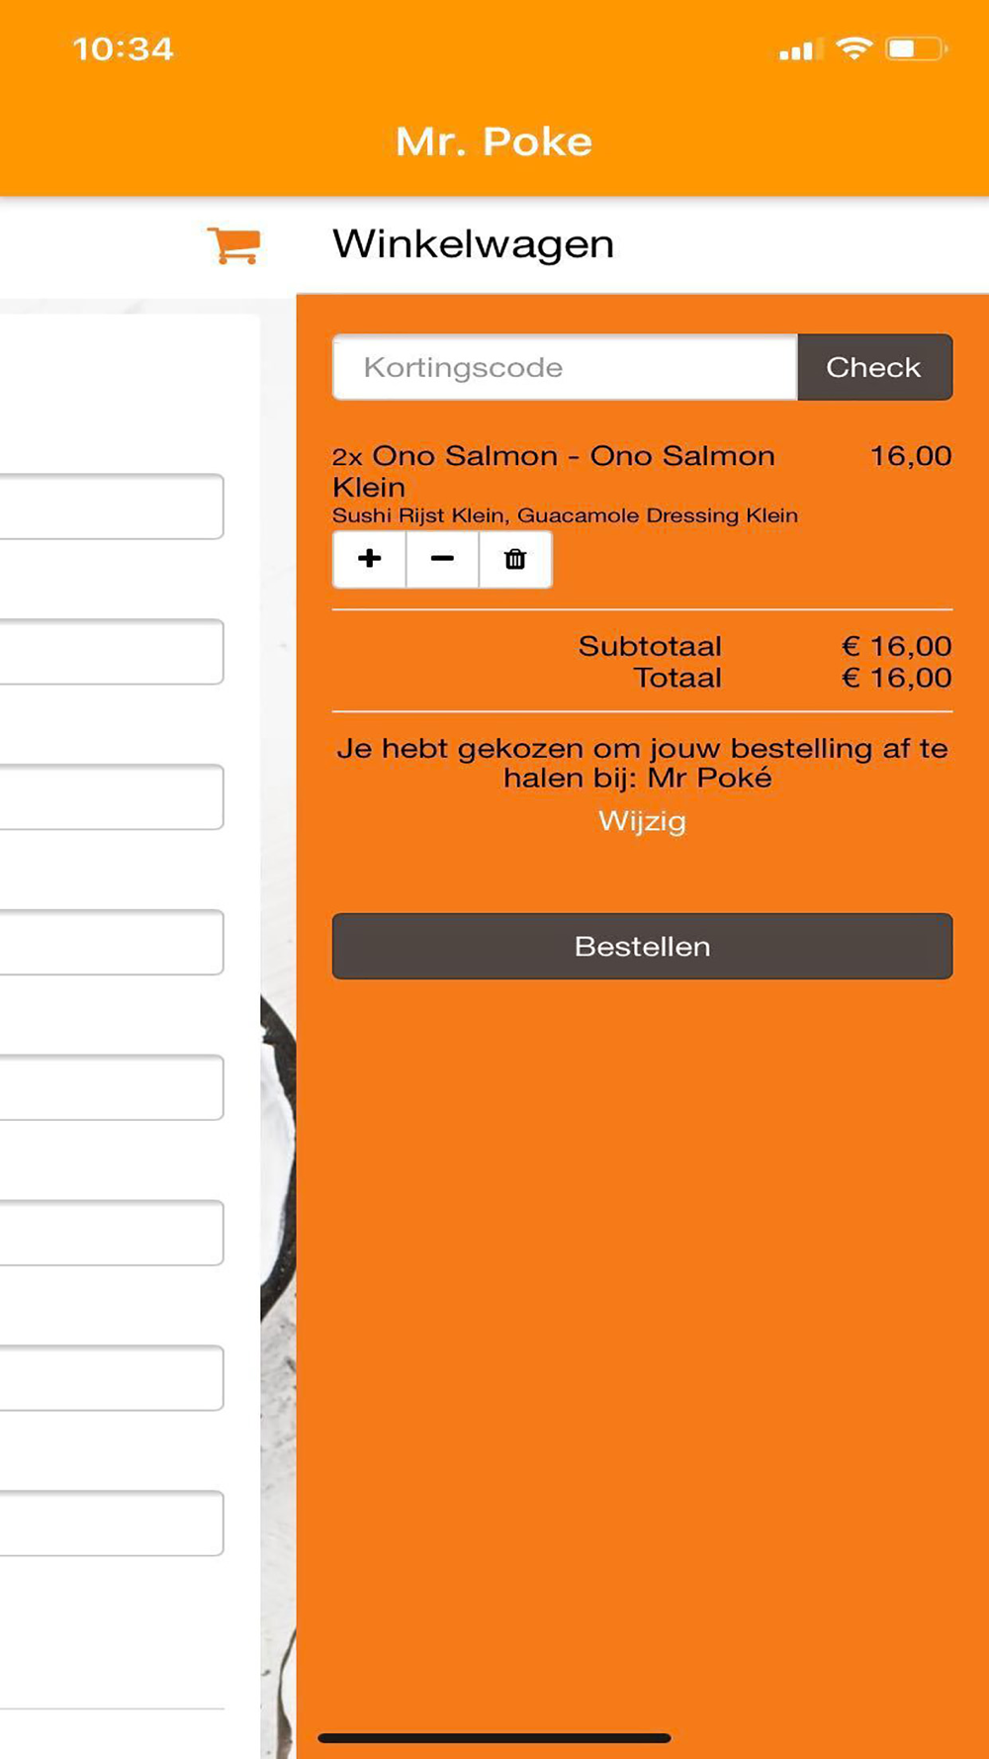
Task: Tap the Subtotaal € 16,00 amount
Action: [896, 646]
